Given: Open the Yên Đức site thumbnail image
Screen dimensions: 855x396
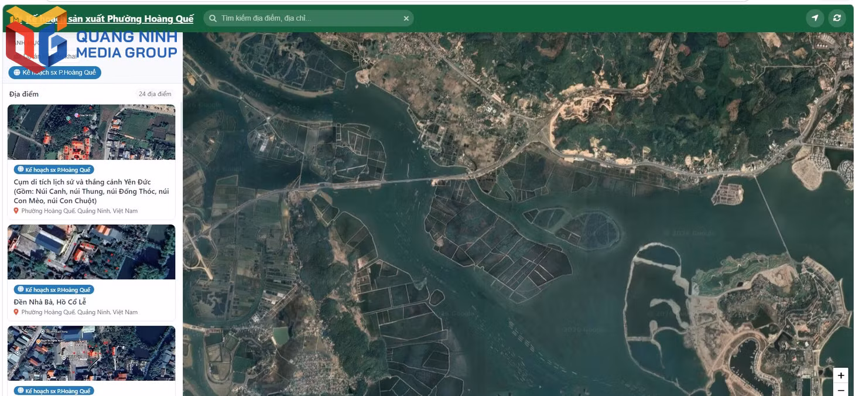Looking at the screenshot, I should coord(91,132).
